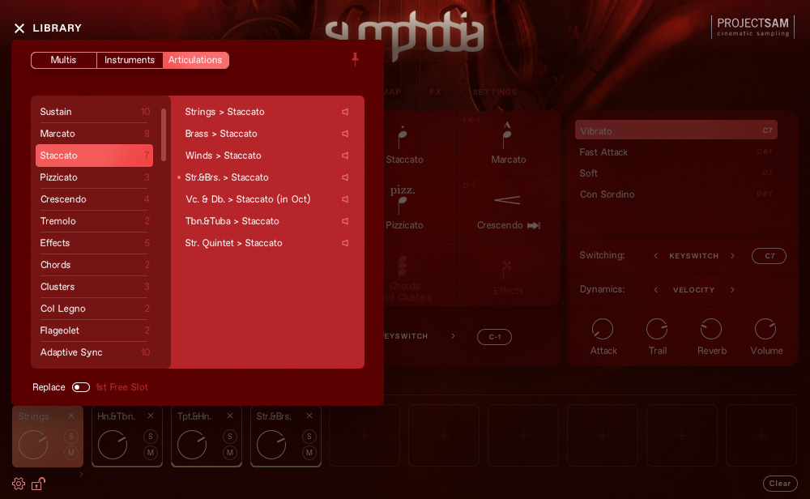Add instrument to first empty slot plus
The width and height of the screenshot is (810, 499).
pyautogui.click(x=364, y=436)
